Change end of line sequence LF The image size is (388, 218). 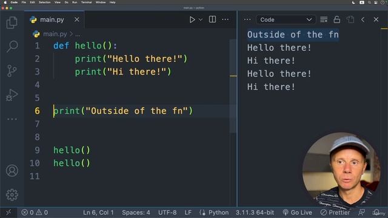(188, 213)
